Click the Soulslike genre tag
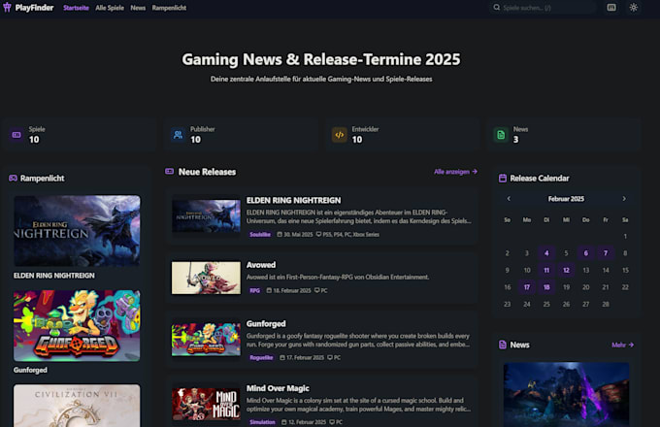 [x=260, y=234]
